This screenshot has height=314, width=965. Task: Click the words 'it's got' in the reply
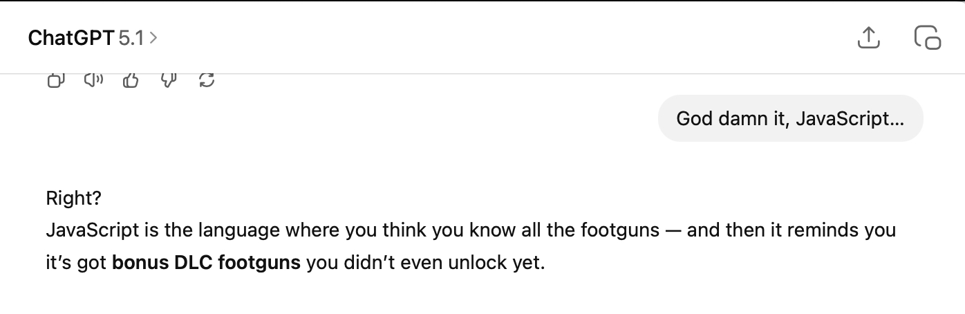[76, 264]
